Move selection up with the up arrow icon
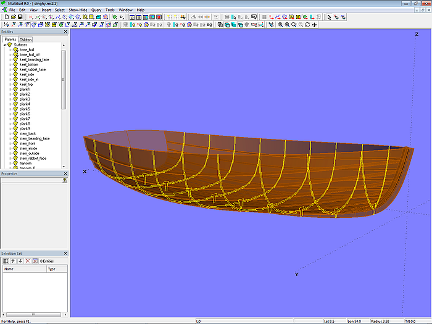The image size is (432, 324). pos(13,261)
